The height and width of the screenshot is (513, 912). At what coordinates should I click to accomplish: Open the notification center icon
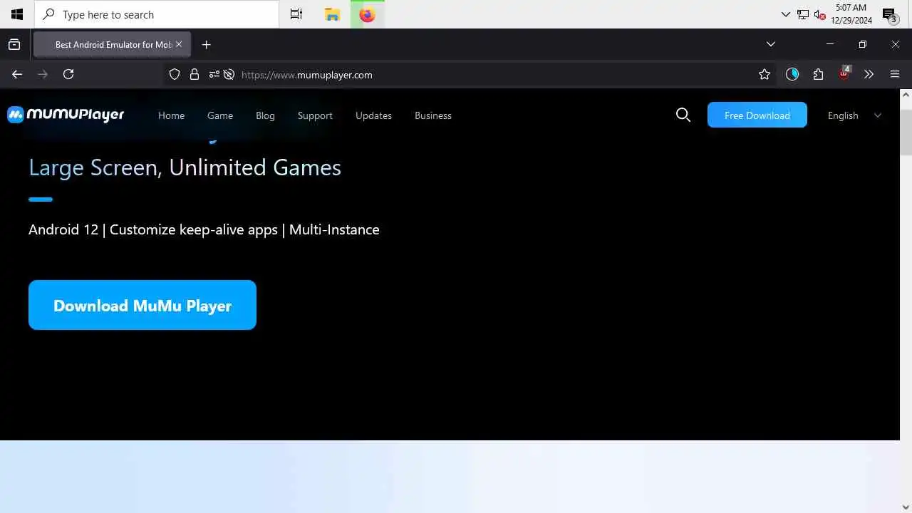889,15
